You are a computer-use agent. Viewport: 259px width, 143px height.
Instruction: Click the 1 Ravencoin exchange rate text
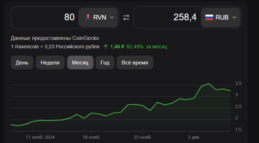click(55, 47)
